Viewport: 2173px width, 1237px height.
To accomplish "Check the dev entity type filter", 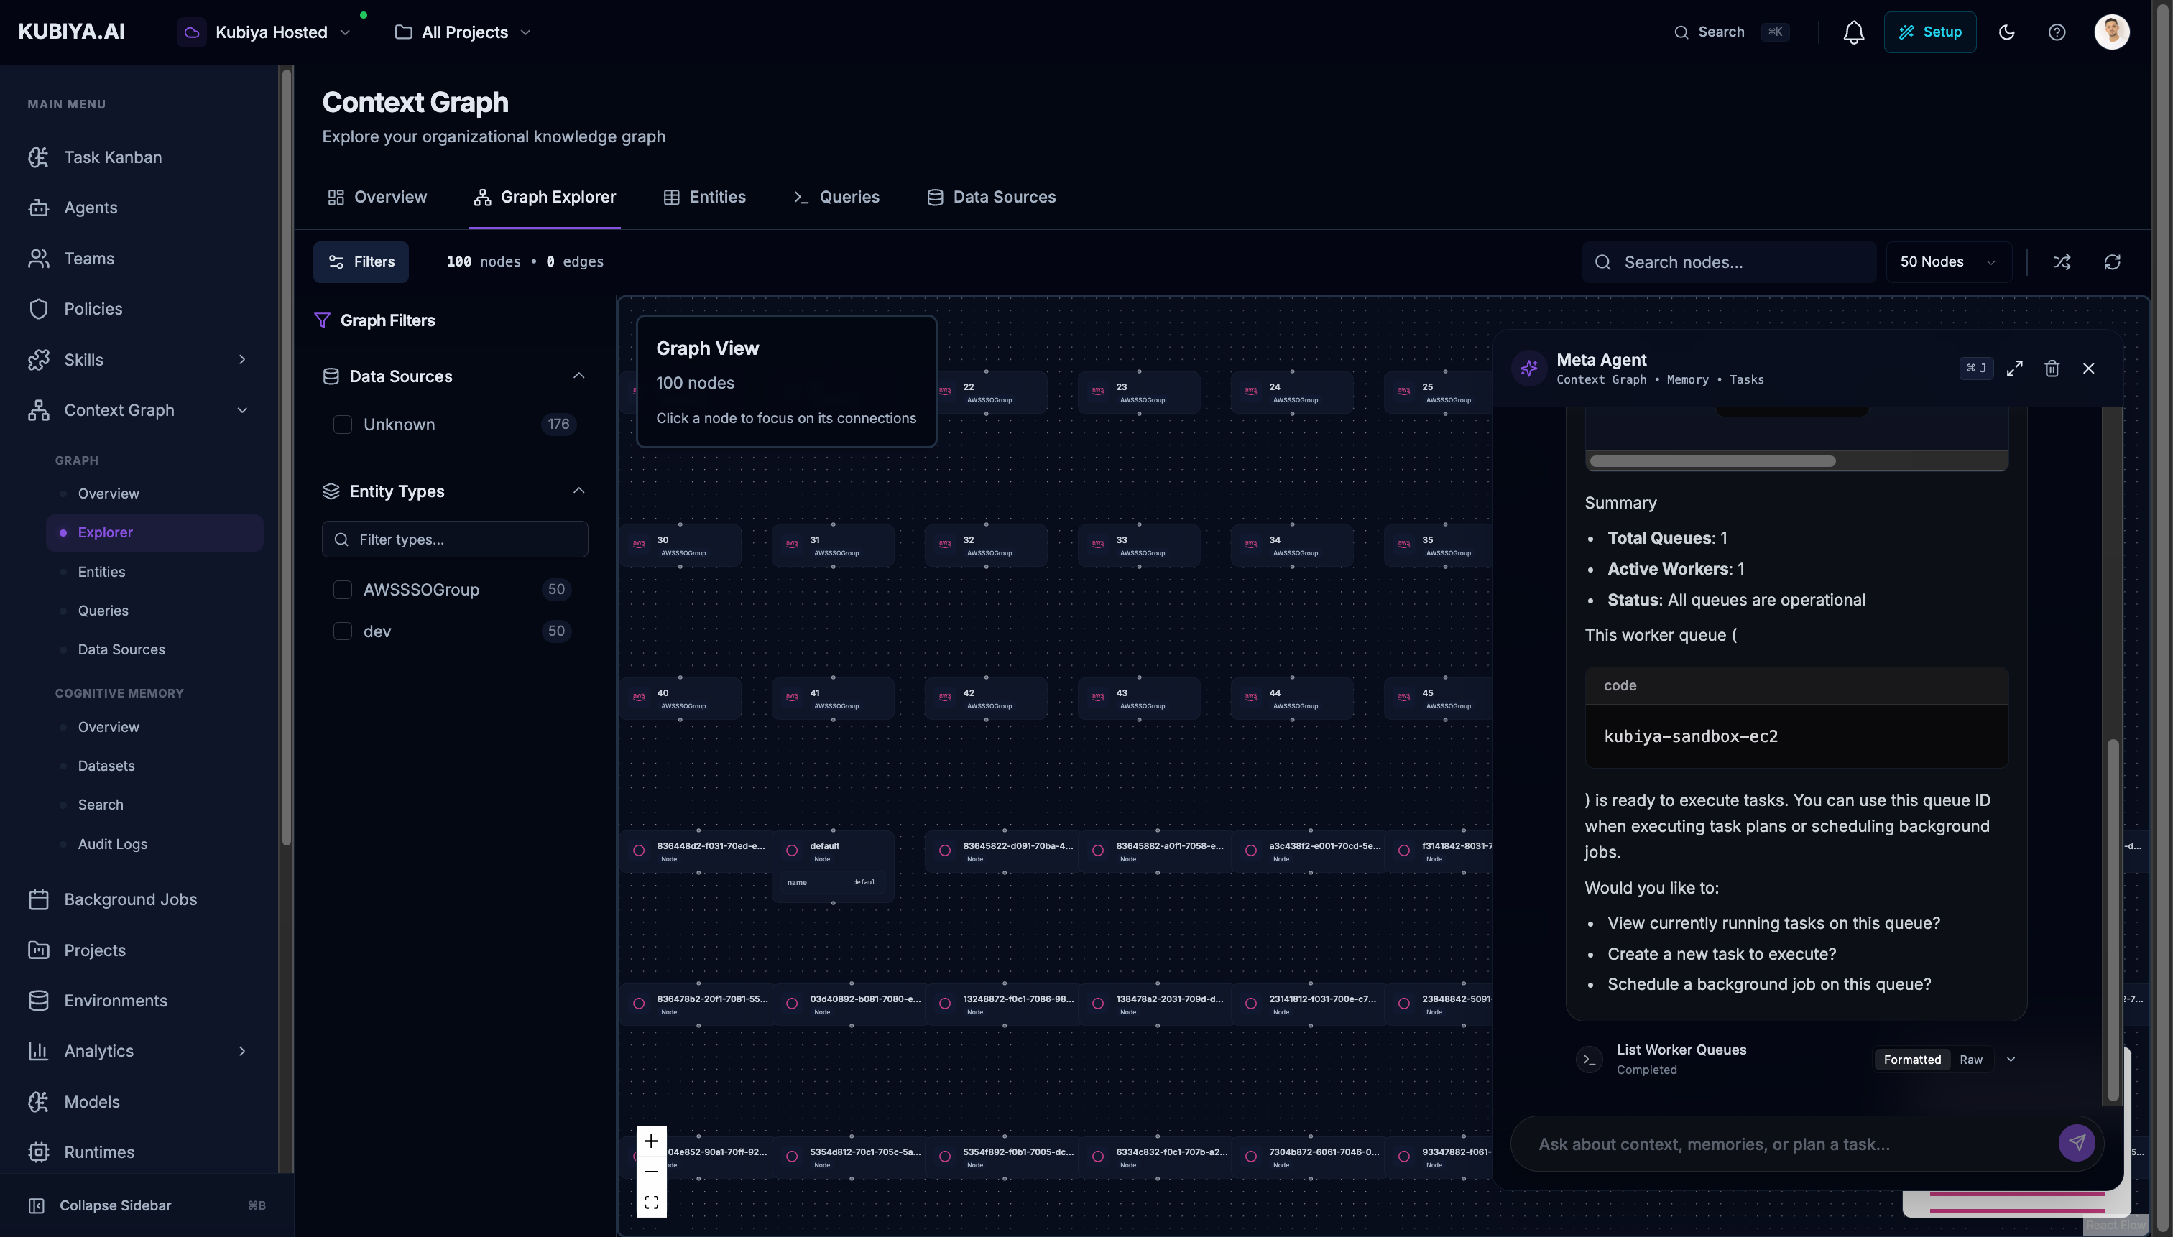I will 343,631.
